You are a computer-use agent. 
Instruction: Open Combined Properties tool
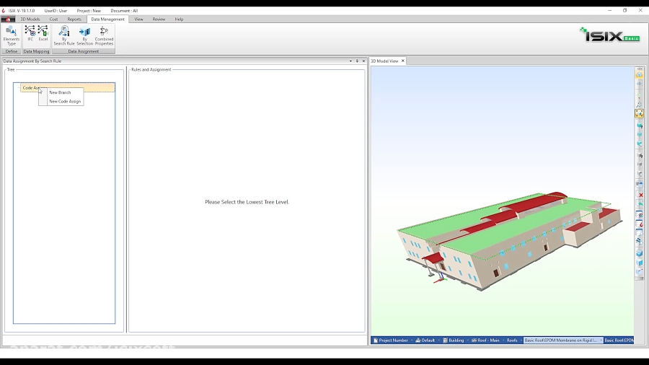[x=104, y=35]
